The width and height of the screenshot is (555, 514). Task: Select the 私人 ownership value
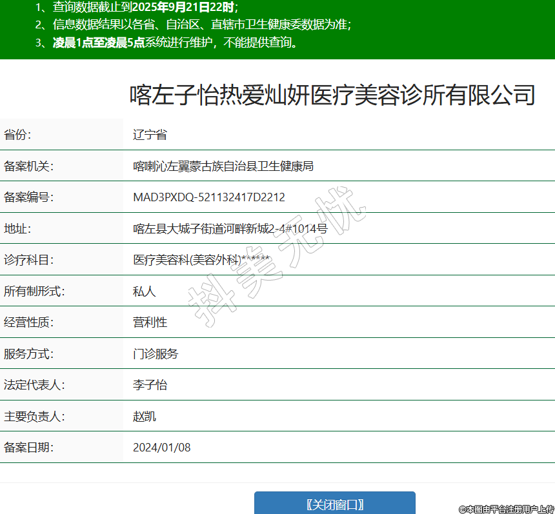pos(144,292)
